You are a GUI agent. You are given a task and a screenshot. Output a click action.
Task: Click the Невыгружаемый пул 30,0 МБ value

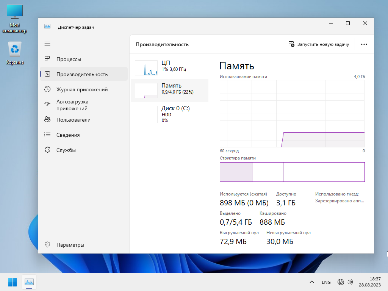coord(280,241)
